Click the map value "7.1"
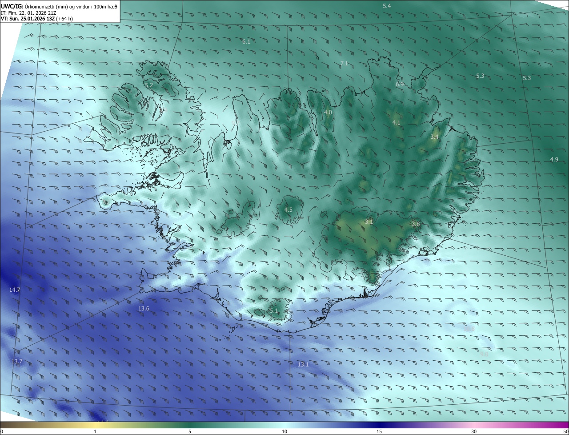 [x=344, y=64]
